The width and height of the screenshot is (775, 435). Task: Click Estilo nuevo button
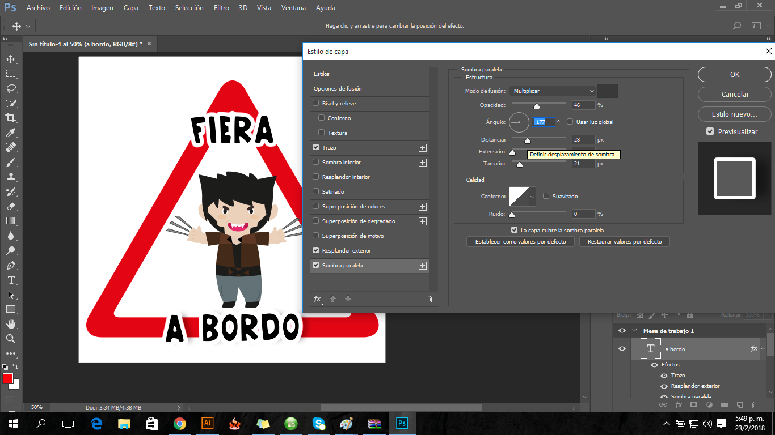[x=735, y=114]
